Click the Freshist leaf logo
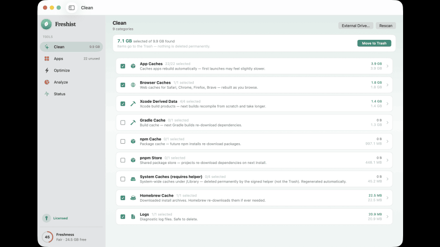440x247 pixels. tap(47, 24)
